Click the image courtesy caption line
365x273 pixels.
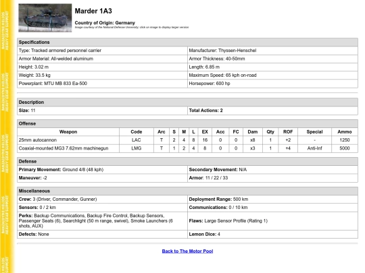click(x=132, y=27)
